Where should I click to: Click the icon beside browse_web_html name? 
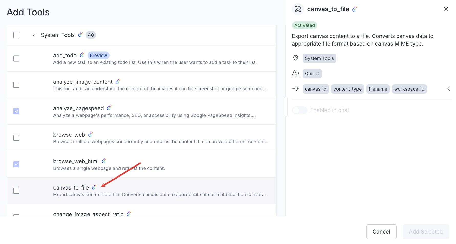(104, 161)
